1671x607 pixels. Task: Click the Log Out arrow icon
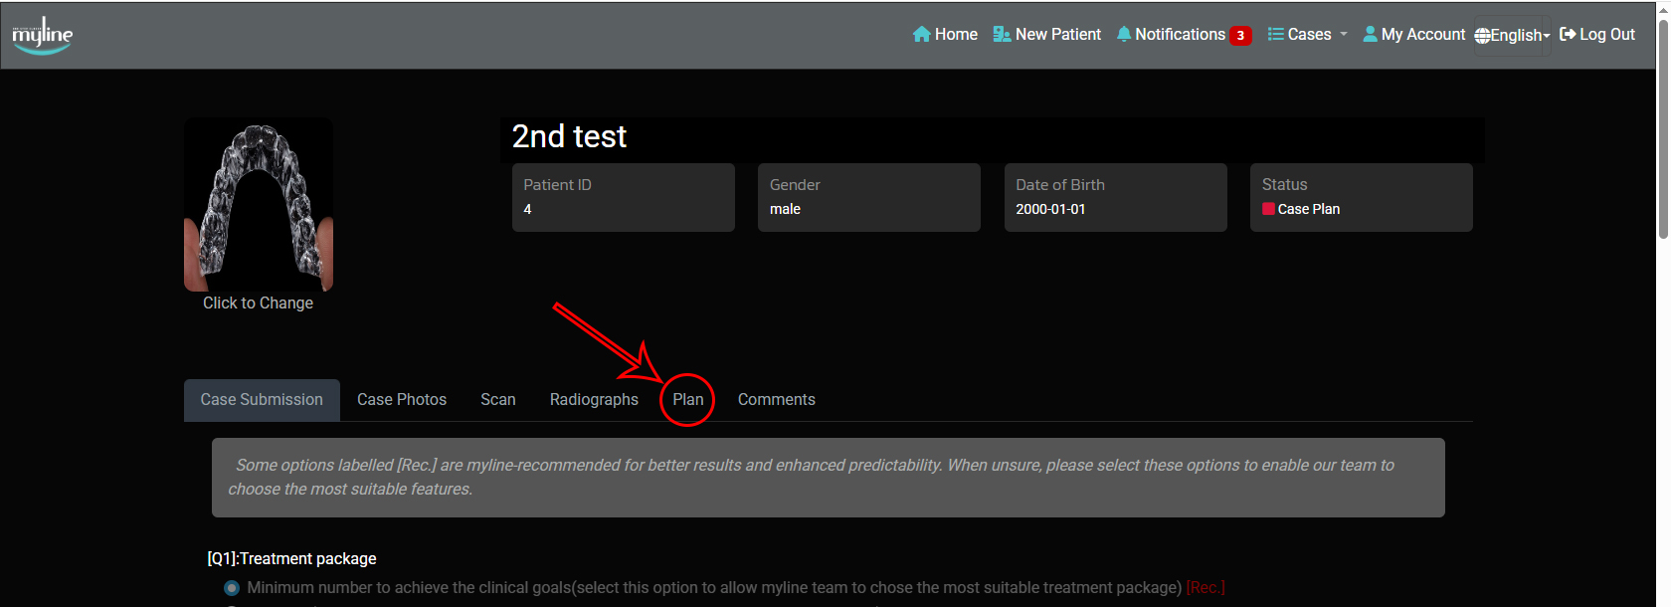[x=1568, y=35]
